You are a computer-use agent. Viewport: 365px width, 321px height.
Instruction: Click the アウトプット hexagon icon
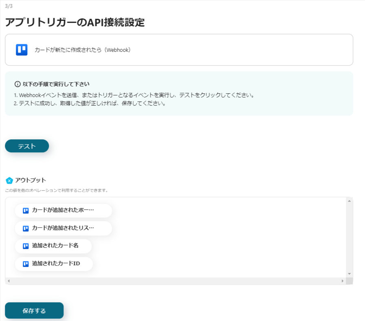tap(9, 180)
